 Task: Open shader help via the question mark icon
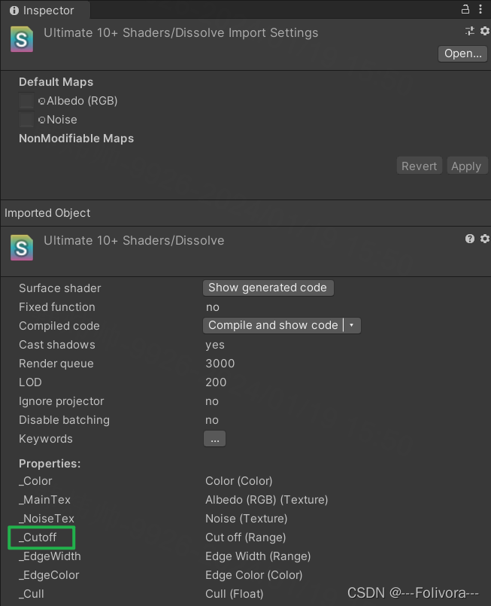(470, 239)
